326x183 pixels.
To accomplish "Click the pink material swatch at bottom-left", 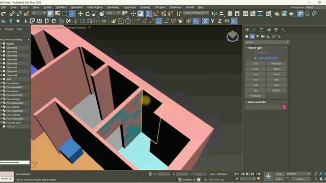I will (x=7, y=174).
